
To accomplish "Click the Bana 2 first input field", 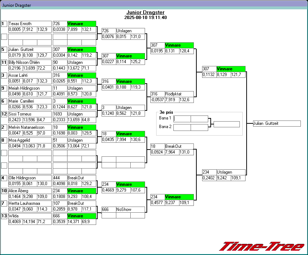I will [x=182, y=127].
